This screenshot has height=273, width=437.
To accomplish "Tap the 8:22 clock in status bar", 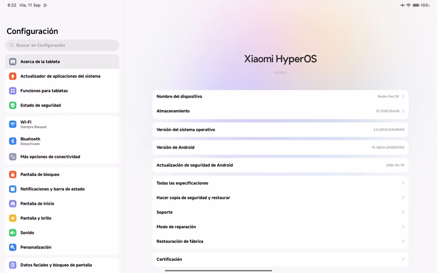I will pyautogui.click(x=11, y=5).
